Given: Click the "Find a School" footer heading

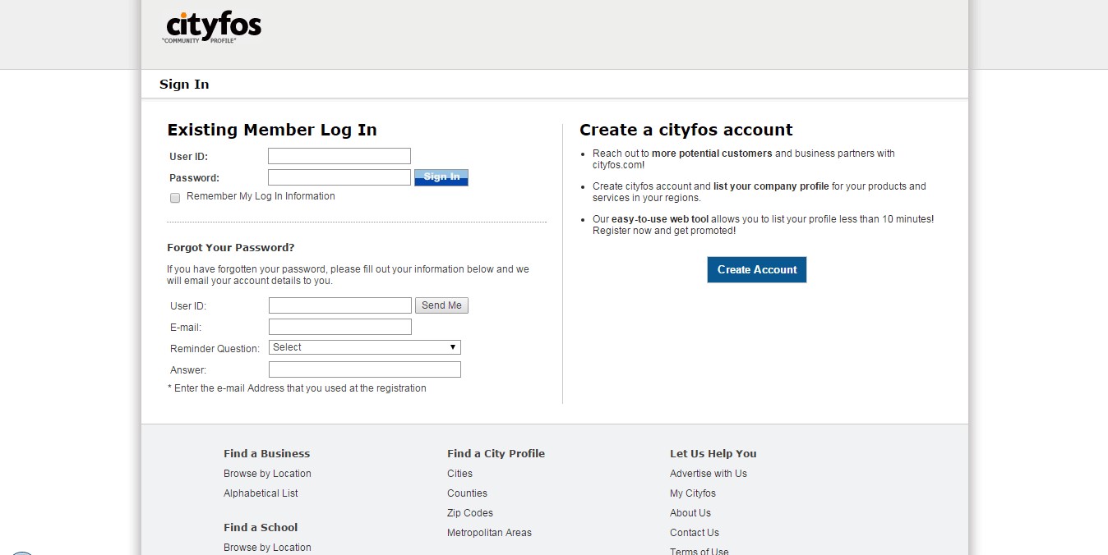Looking at the screenshot, I should 261,527.
